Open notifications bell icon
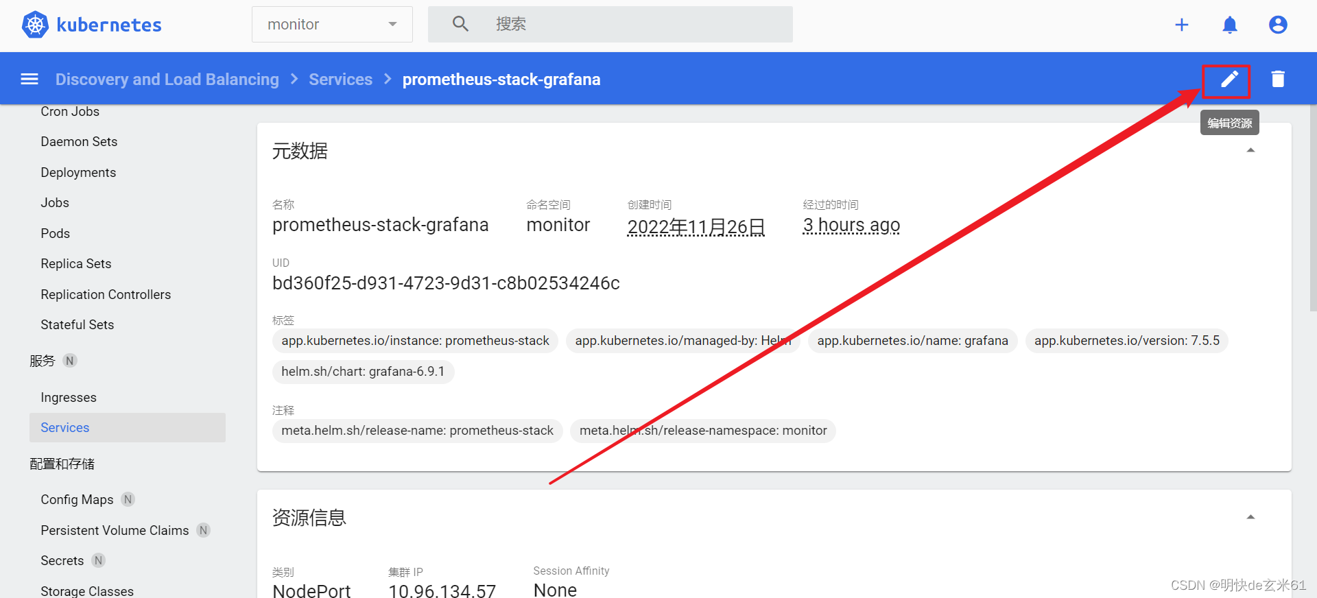This screenshot has width=1317, height=598. coord(1230,25)
